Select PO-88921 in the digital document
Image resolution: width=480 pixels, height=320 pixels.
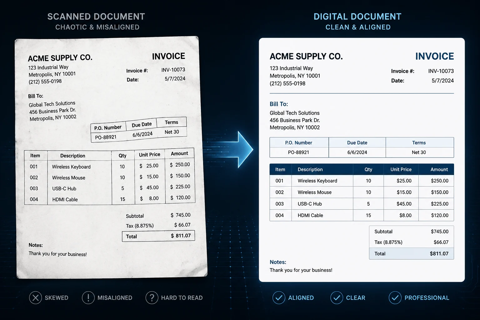[298, 152]
